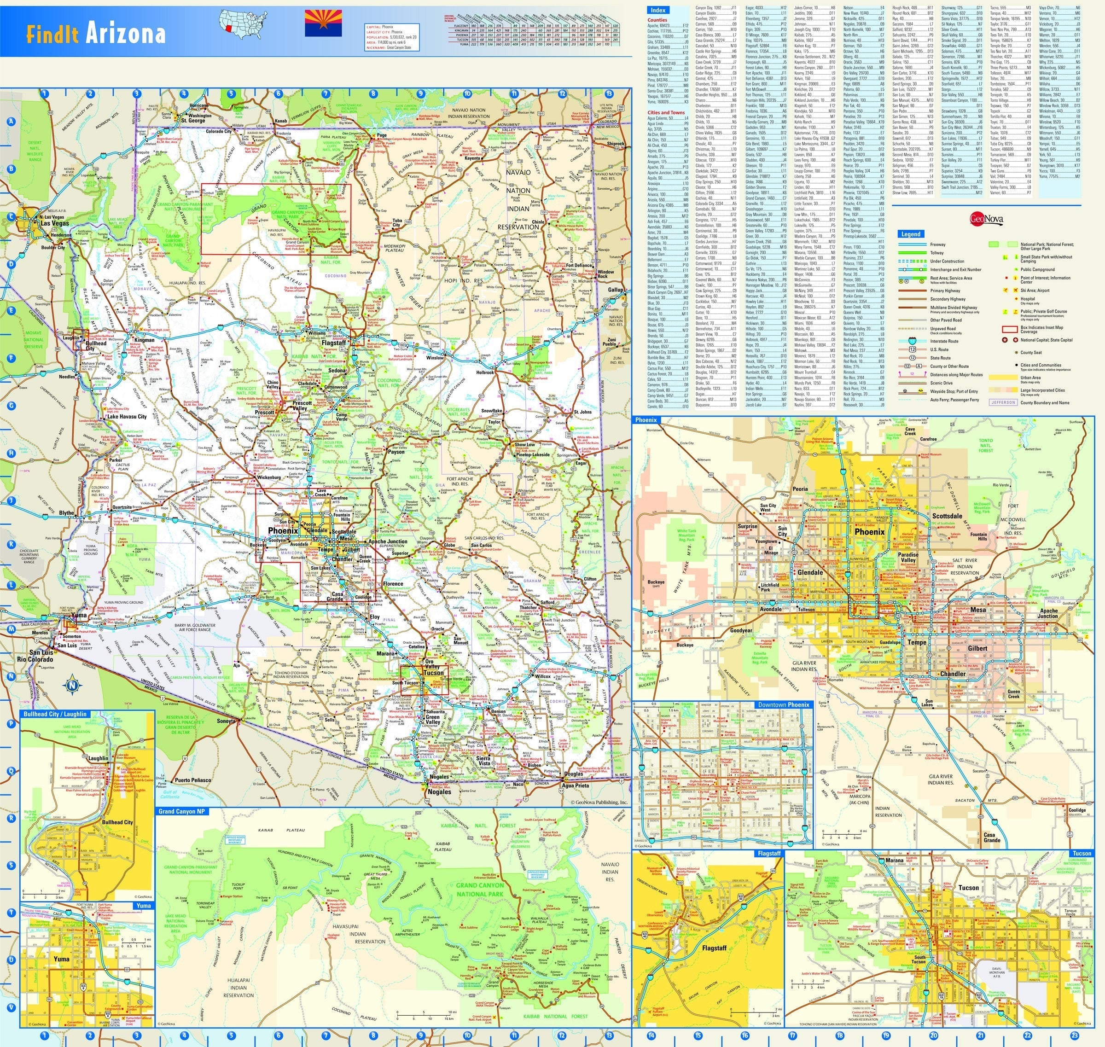Screen dimensions: 1105x1047
Task: Click the Yuma inset title bar
Action: coord(144,905)
